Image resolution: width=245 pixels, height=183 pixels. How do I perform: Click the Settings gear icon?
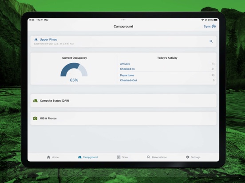pyautogui.click(x=188, y=157)
